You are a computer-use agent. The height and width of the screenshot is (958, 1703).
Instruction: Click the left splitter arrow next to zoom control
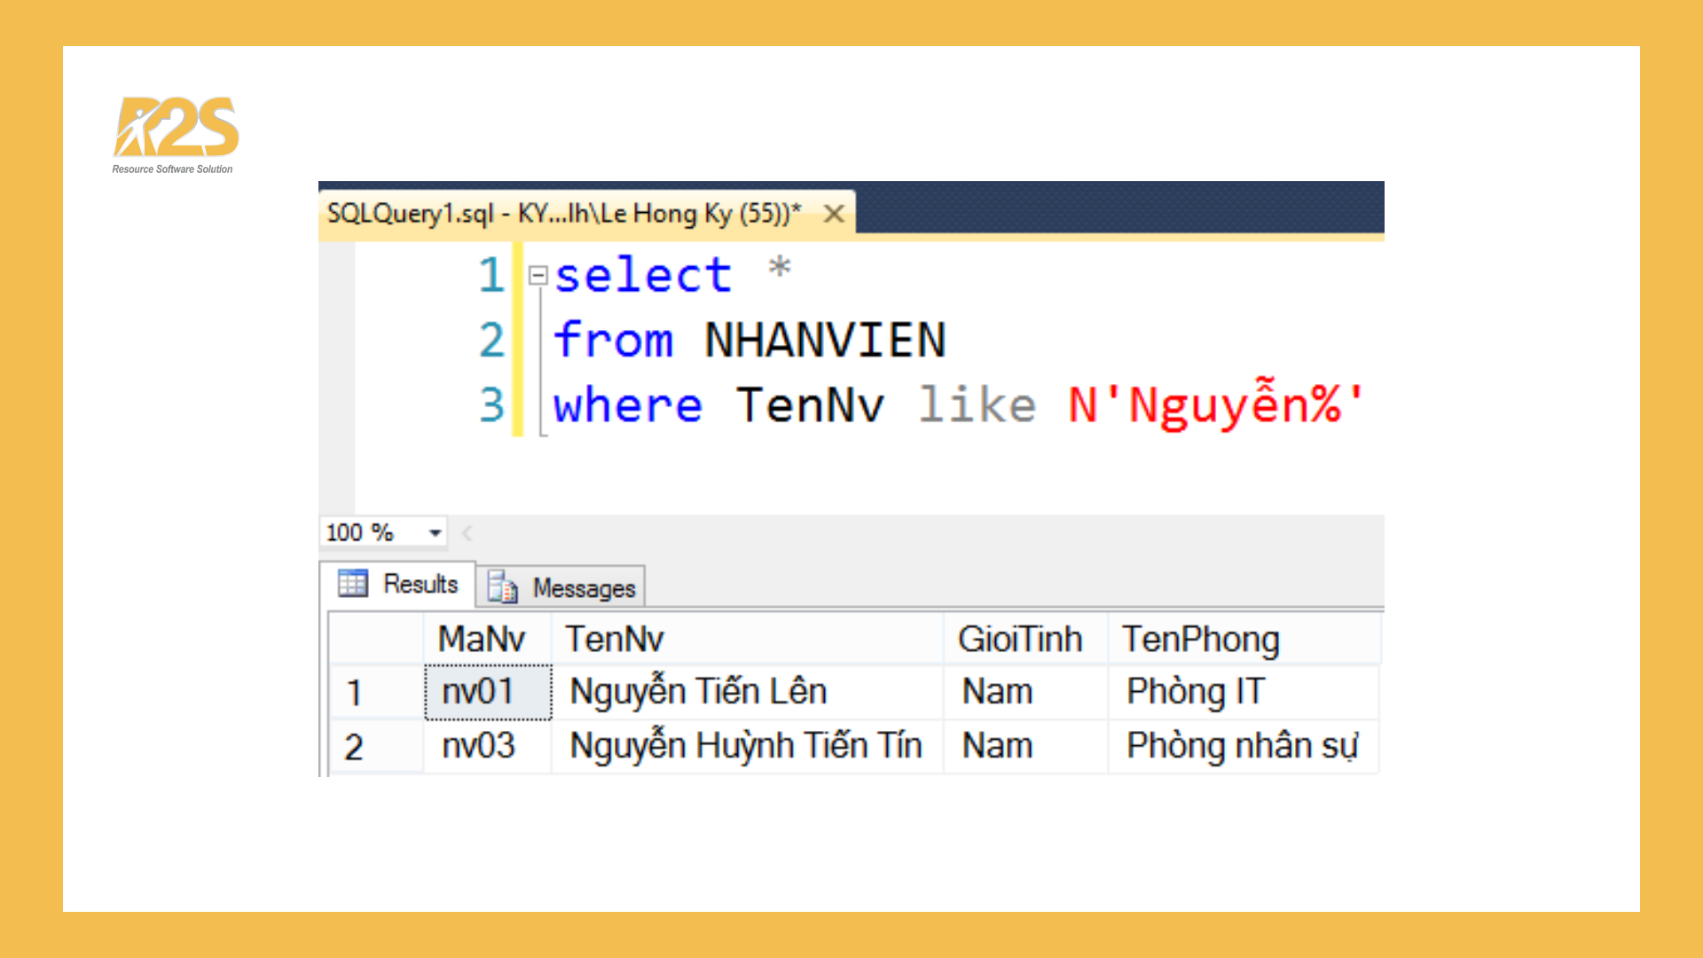click(466, 532)
